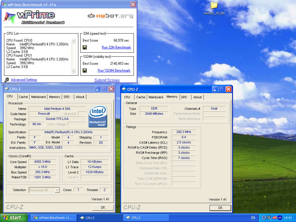Click the Level 2 cache value 1024 KBytes
Viewport: 296px width, 222px height.
coord(95,172)
